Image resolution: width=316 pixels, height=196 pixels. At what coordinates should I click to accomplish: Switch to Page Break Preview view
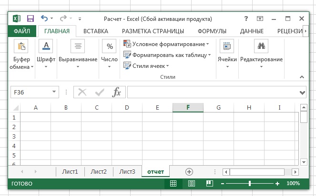click(209, 183)
